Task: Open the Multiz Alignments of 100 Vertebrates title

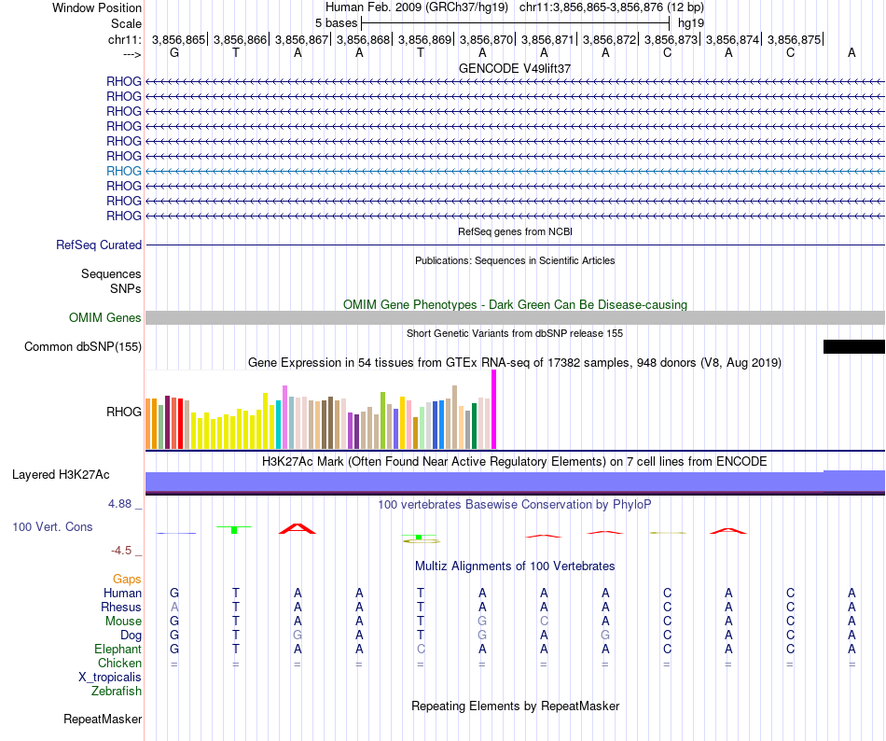Action: coord(515,566)
